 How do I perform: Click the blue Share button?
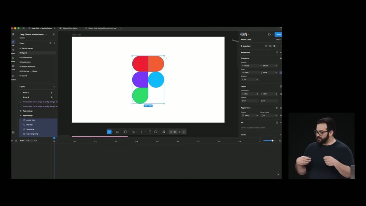click(278, 34)
